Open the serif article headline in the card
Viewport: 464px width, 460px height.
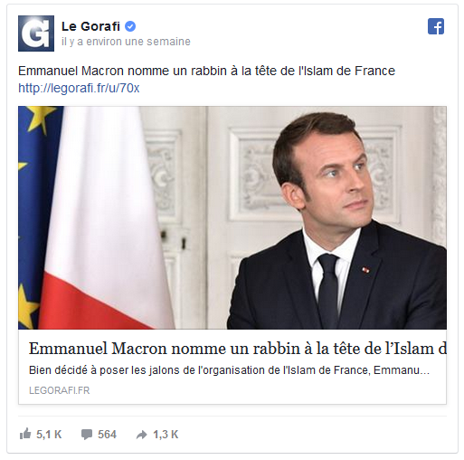pyautogui.click(x=238, y=349)
